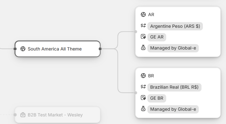Viewport: 226px width, 124px height.
Task: Click right connector dot of South America node
Action: (x=100, y=49)
